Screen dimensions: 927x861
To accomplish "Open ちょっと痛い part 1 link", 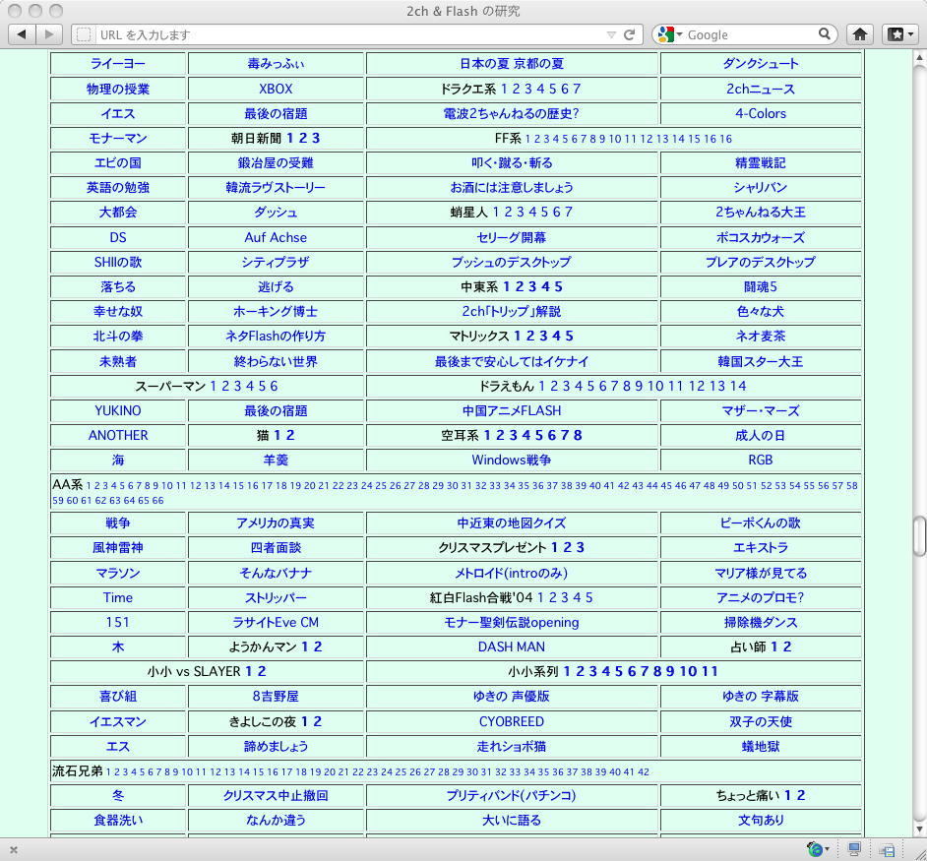I will click(x=787, y=795).
